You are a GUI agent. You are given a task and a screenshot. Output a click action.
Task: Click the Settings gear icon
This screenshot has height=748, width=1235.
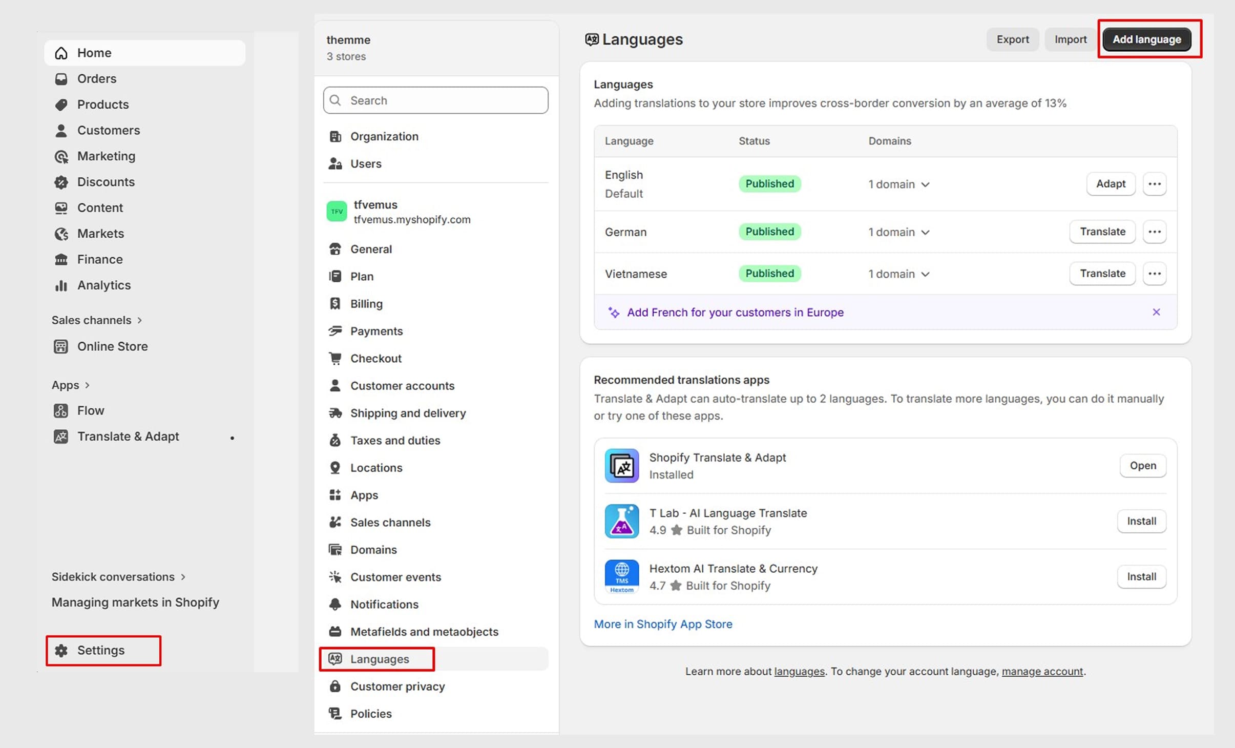(61, 650)
